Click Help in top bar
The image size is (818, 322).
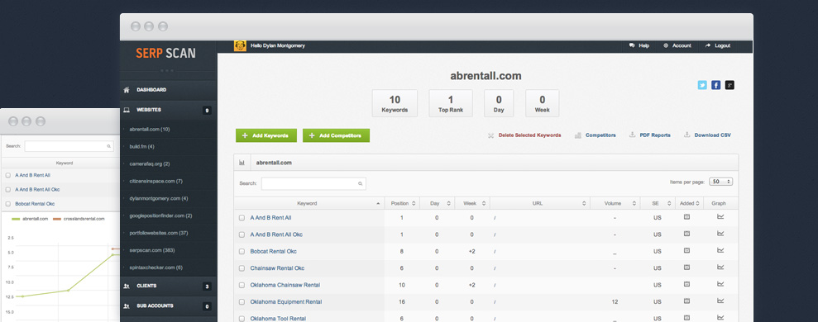pos(639,46)
